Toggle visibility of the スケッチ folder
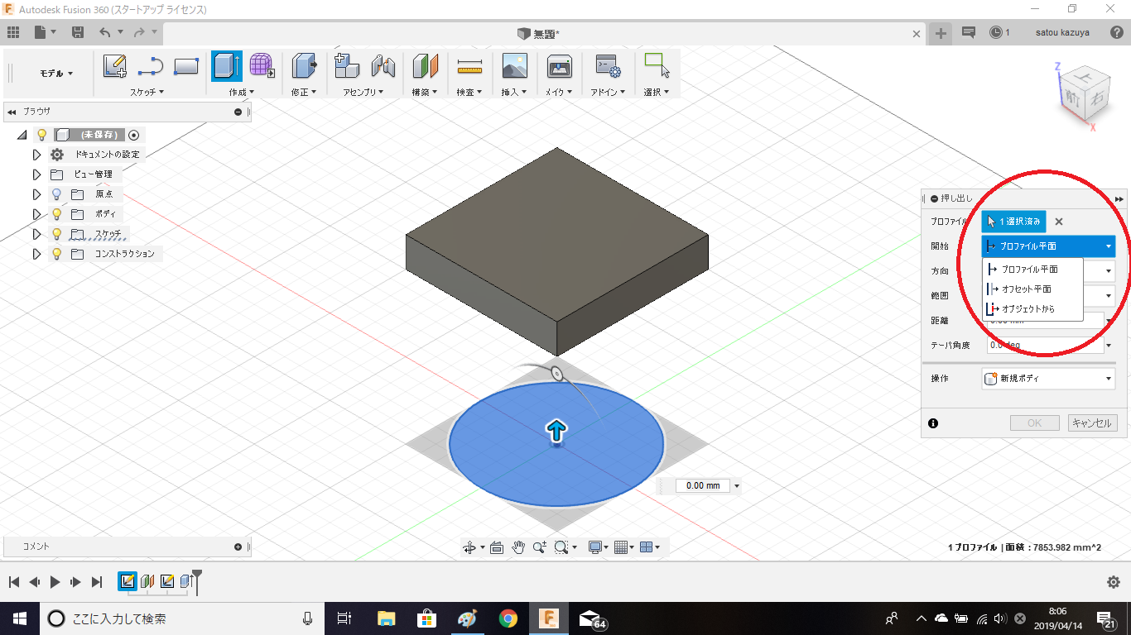Image resolution: width=1131 pixels, height=635 pixels. coord(56,234)
